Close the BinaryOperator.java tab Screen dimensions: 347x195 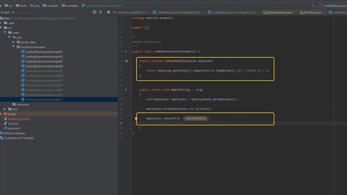tap(295, 12)
